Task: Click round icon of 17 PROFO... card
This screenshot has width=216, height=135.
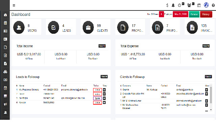Action: (123, 27)
